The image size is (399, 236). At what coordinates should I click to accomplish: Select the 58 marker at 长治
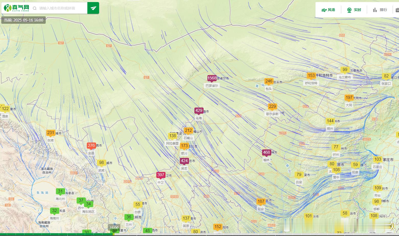click(x=345, y=213)
